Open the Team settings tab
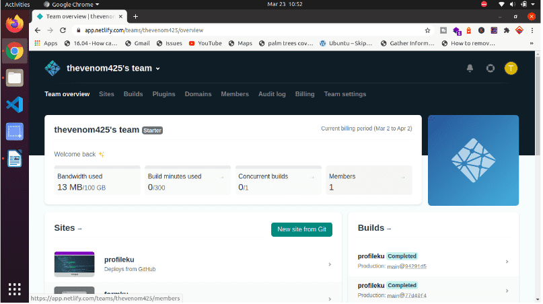This screenshot has width=543, height=304. point(345,94)
